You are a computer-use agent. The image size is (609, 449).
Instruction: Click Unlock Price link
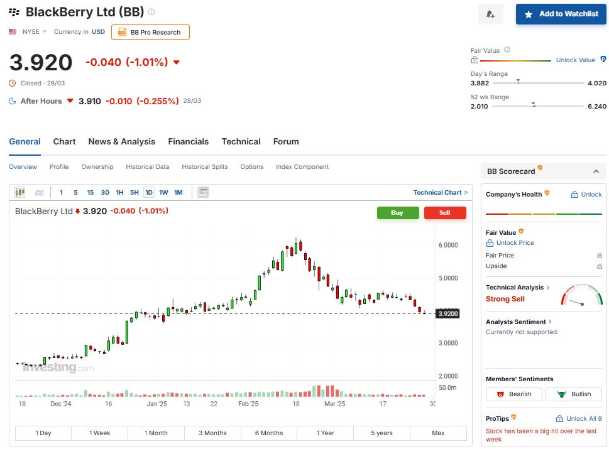click(515, 242)
